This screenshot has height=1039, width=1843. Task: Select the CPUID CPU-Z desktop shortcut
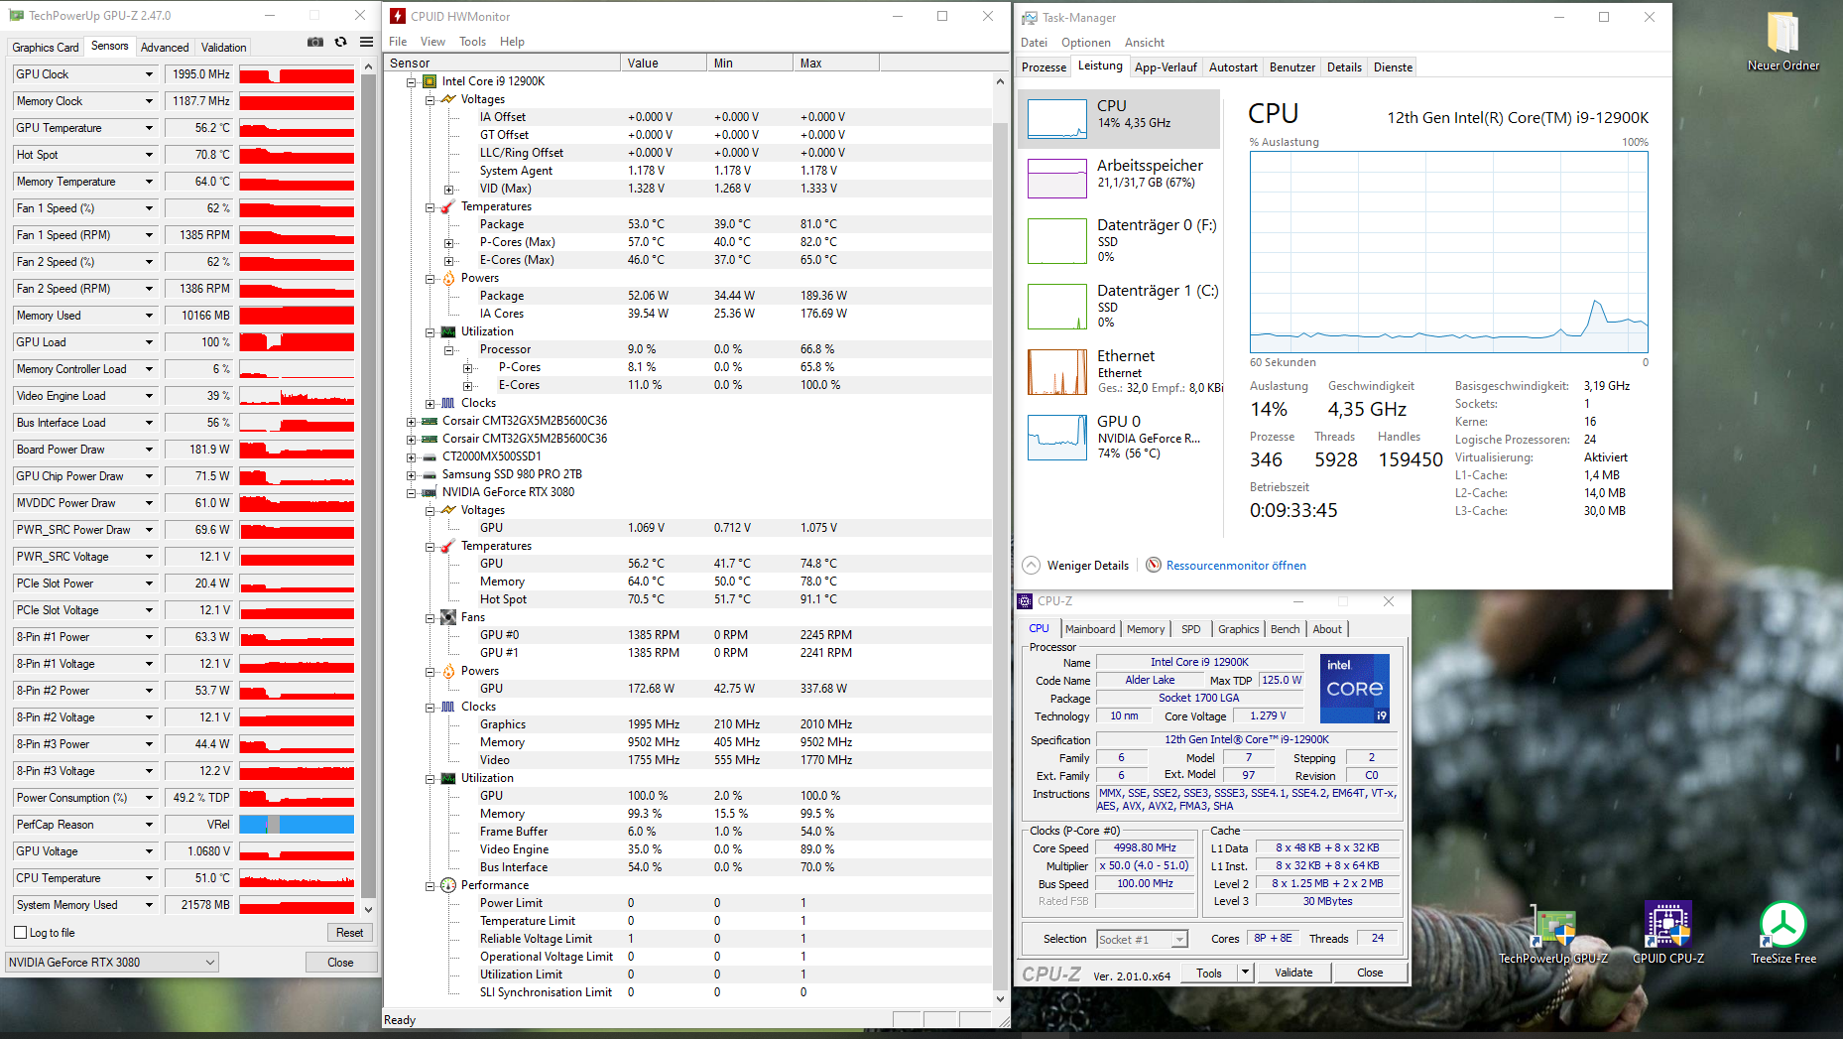(1668, 933)
